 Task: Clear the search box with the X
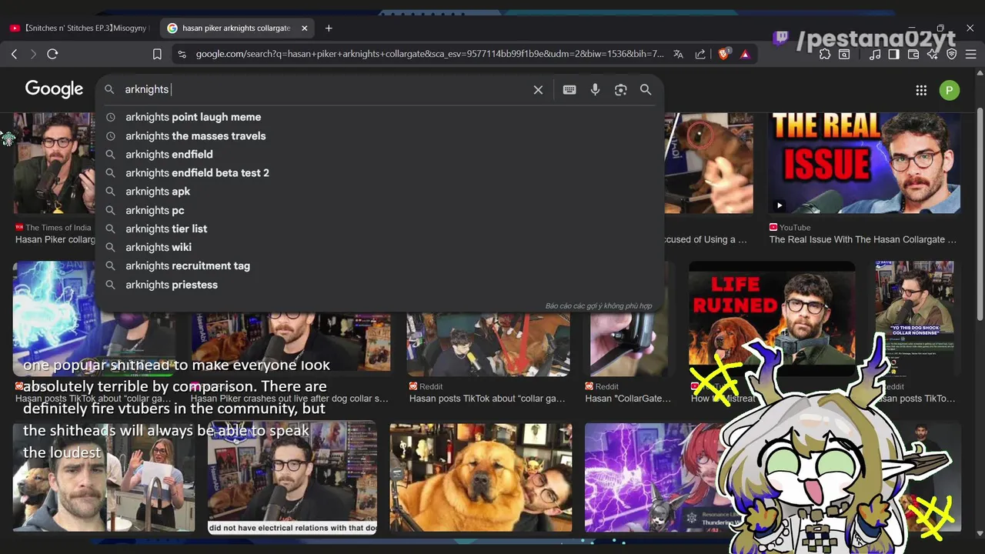[538, 90]
